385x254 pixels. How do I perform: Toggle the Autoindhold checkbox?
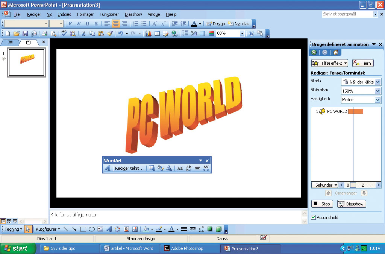click(x=314, y=217)
